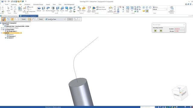Screen dimensions: 193x108
Task: Select Protrusion 7 in the tree
Action: 12,36
